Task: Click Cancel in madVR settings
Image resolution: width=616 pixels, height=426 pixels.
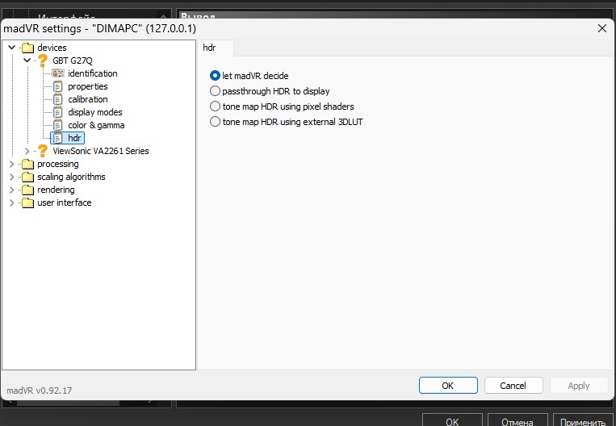Action: (x=513, y=386)
